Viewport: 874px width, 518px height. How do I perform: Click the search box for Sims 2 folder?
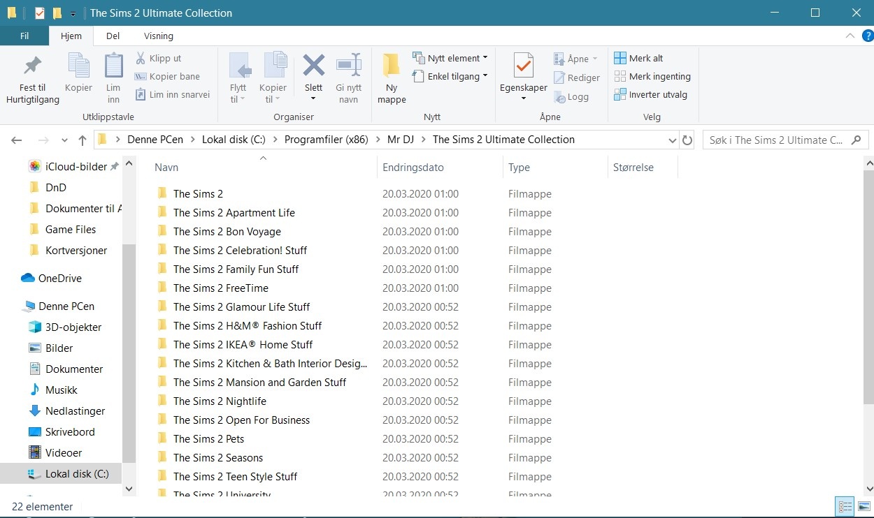coord(776,140)
